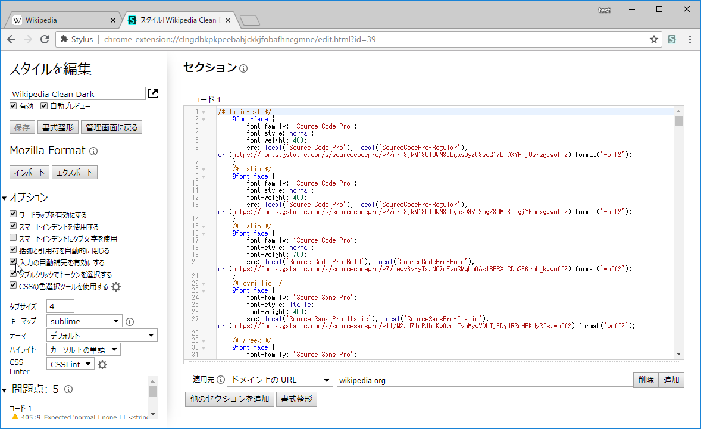This screenshot has width=701, height=429.
Task: Click the 適用先 info icon
Action: [220, 380]
